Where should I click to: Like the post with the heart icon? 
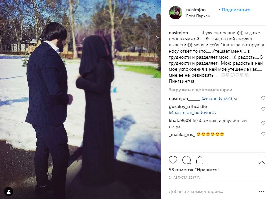pyautogui.click(x=173, y=160)
